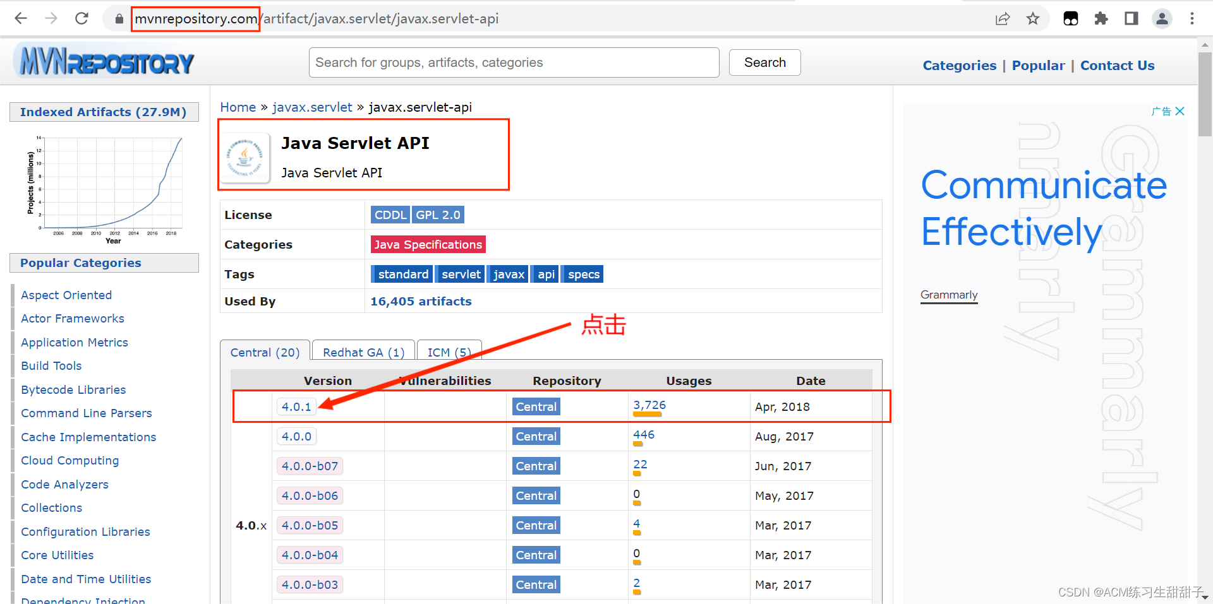Screen dimensions: 1213x604
Task: Open Categories in the top navigation
Action: pos(959,66)
